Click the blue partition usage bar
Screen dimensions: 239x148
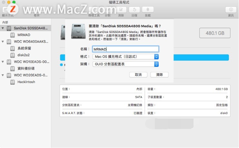[201, 58]
